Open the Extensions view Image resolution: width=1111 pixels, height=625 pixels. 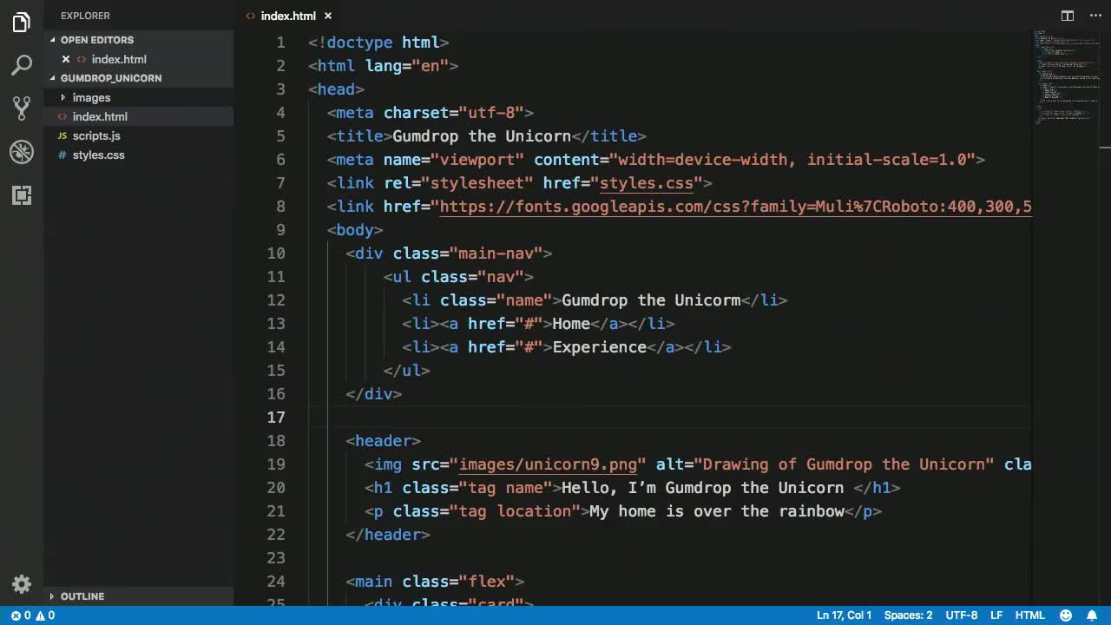coord(21,195)
